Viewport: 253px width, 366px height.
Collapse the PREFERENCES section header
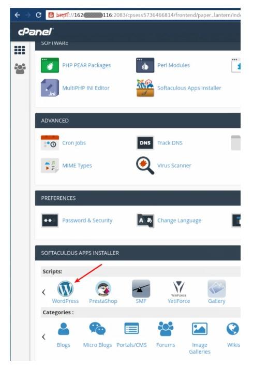138,198
